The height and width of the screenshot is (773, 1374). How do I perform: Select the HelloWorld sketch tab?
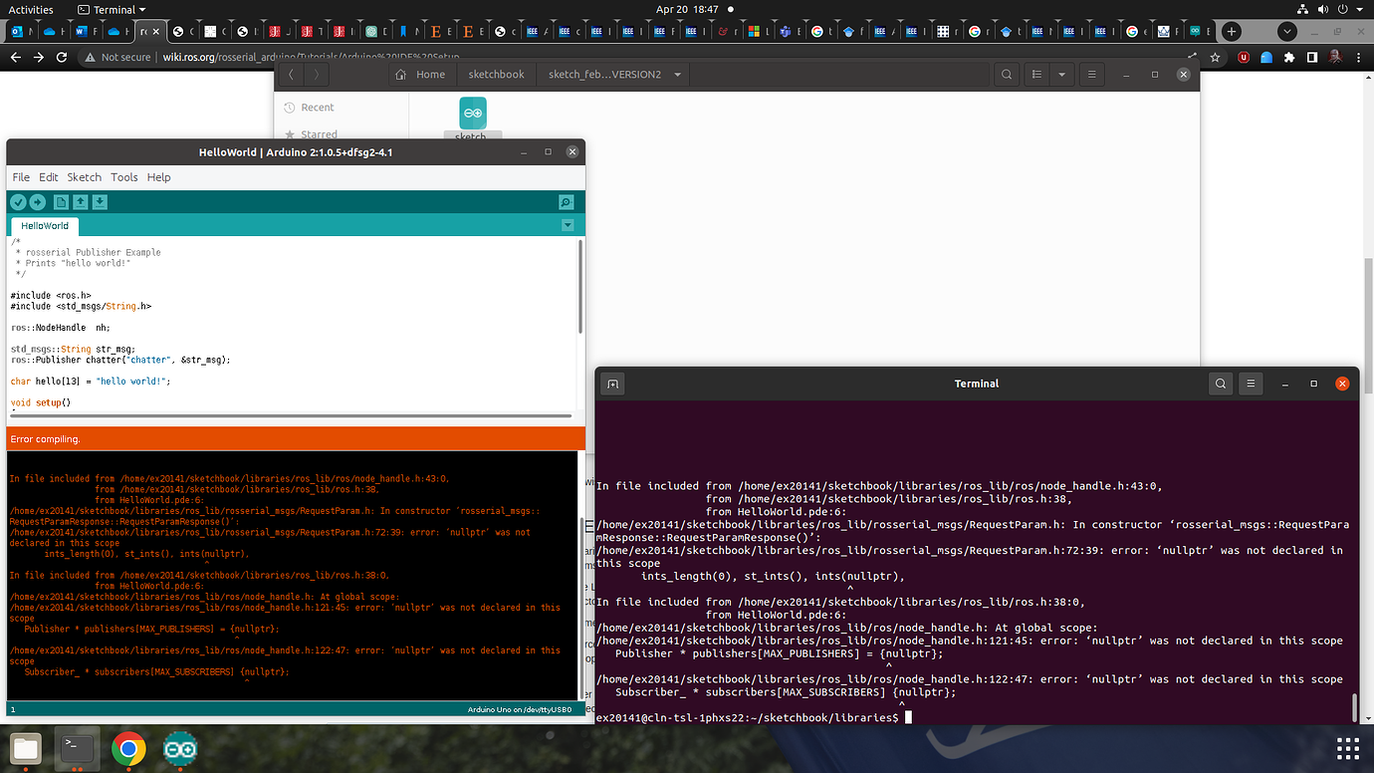[x=45, y=226]
